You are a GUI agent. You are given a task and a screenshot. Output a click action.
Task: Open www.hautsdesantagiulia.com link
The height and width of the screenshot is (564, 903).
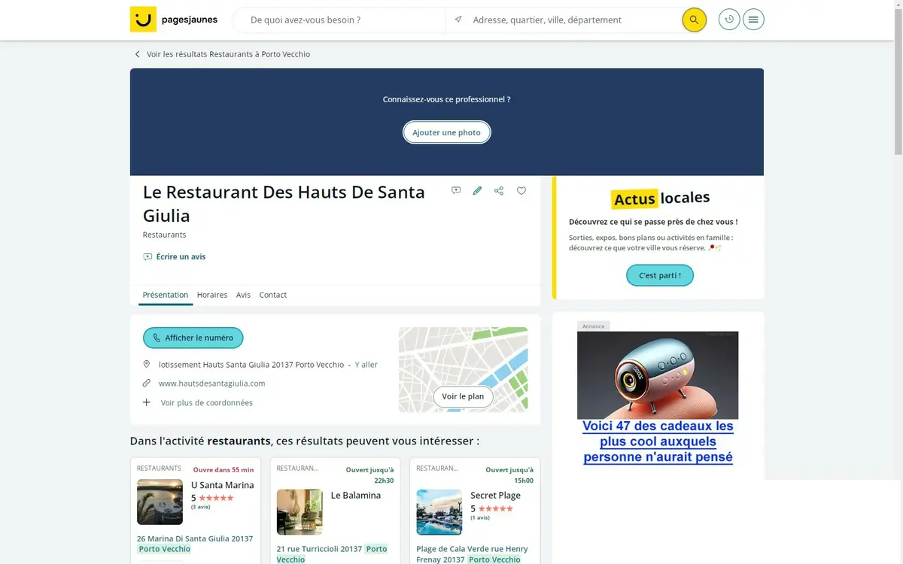coord(212,384)
